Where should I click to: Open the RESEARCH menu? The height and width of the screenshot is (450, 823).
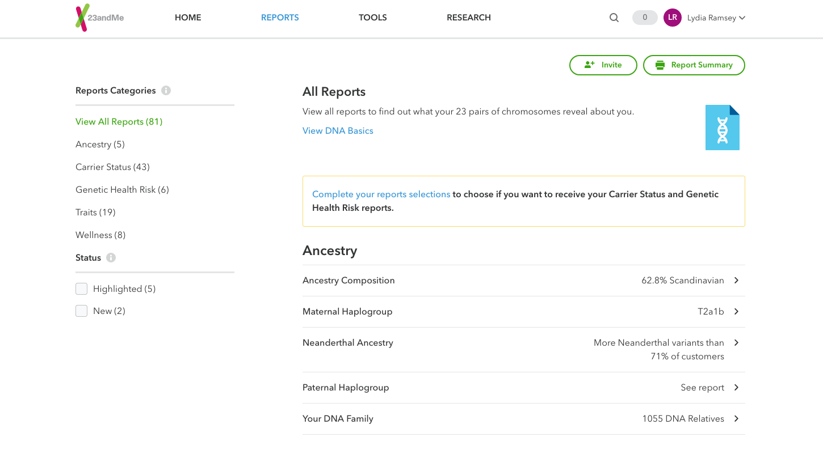pyautogui.click(x=469, y=18)
